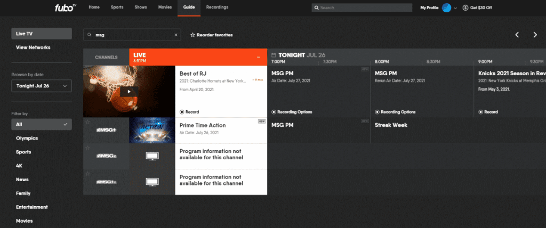Collapse the LIVE column minus icon
The image size is (546, 228).
click(x=259, y=57)
